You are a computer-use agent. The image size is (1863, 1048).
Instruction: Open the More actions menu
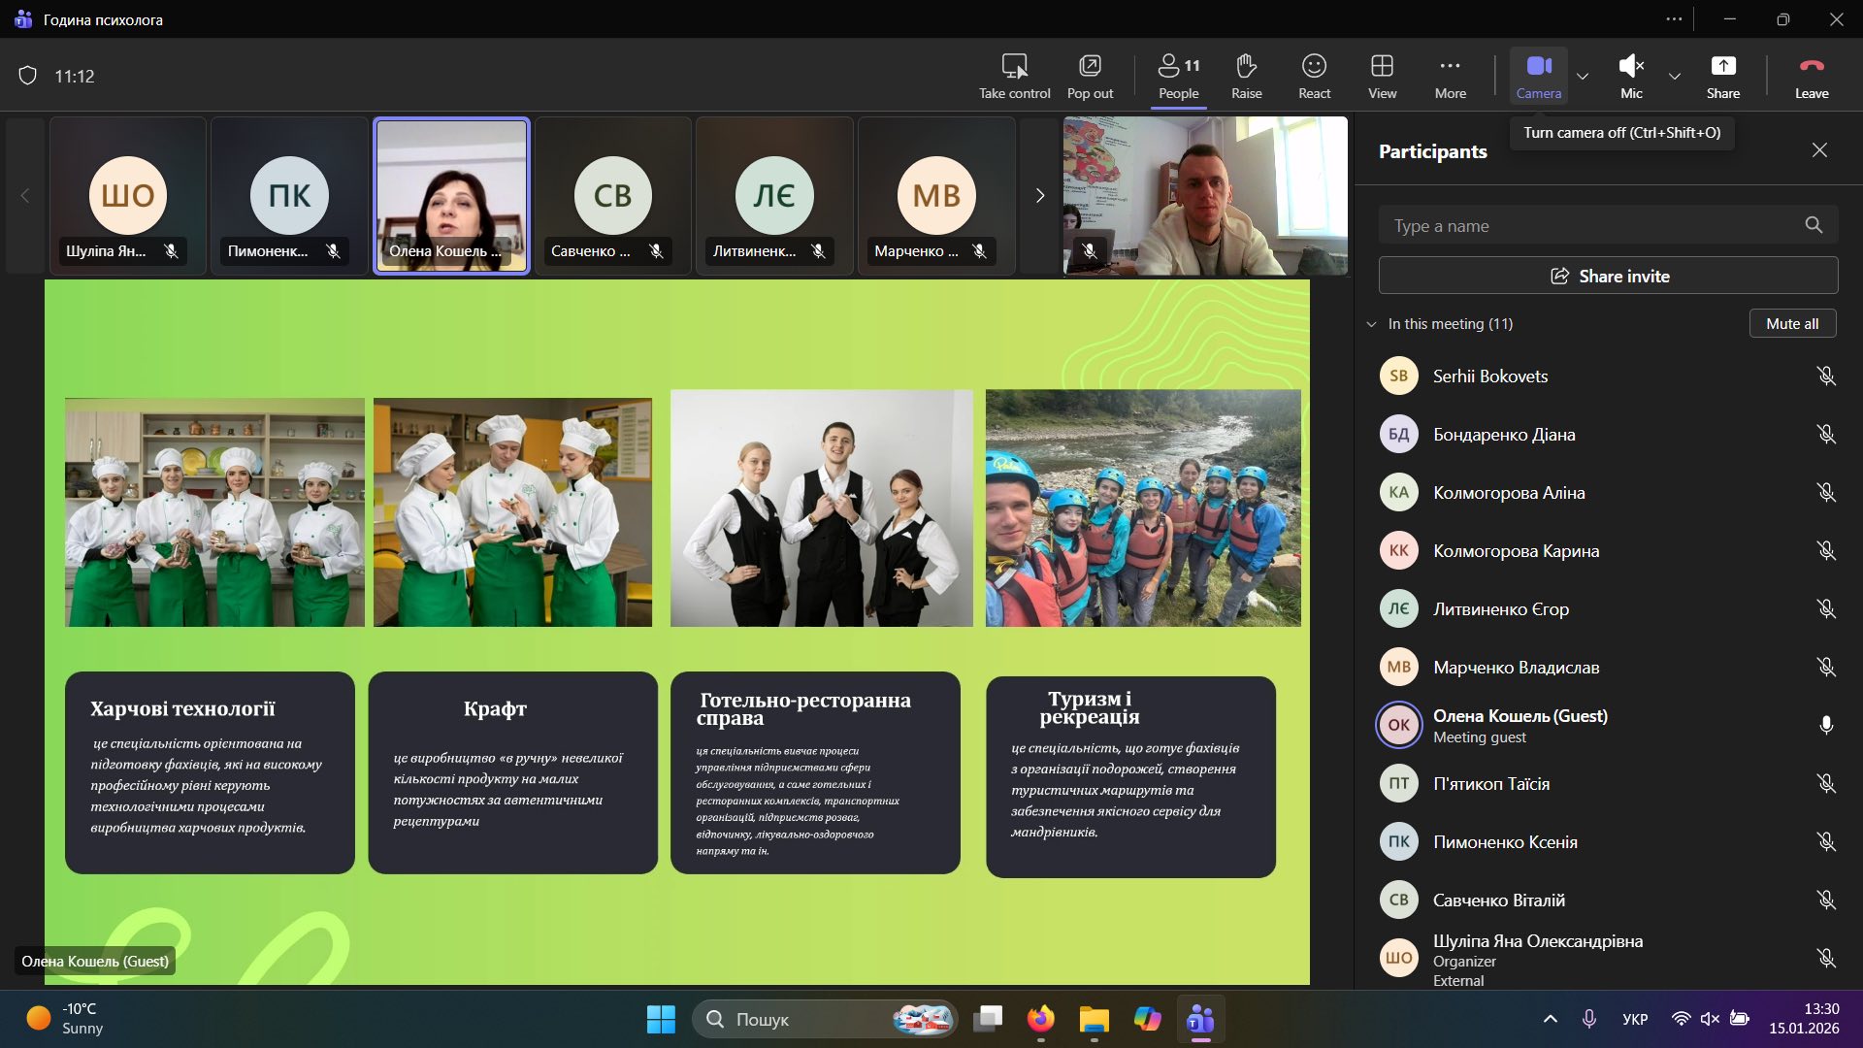point(1450,76)
